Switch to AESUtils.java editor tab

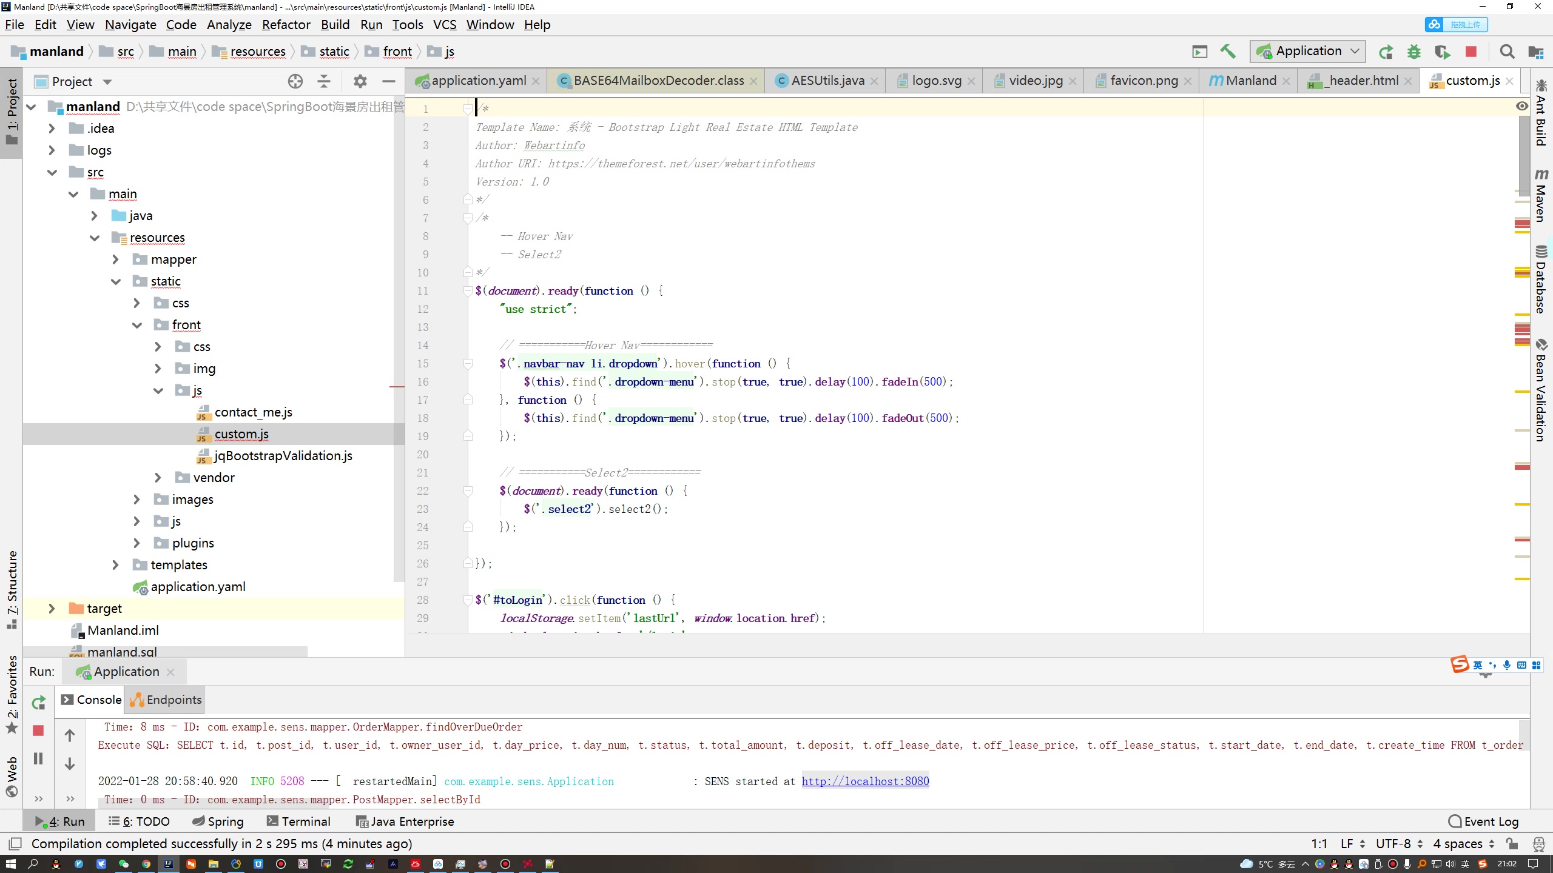pos(824,81)
